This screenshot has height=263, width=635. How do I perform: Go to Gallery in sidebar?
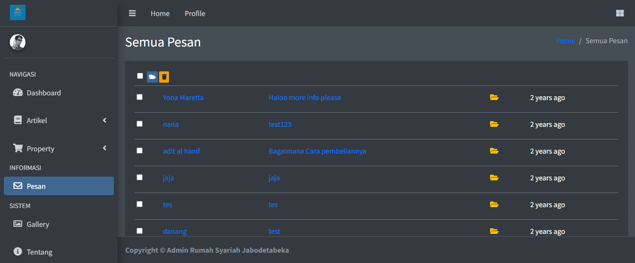[38, 224]
